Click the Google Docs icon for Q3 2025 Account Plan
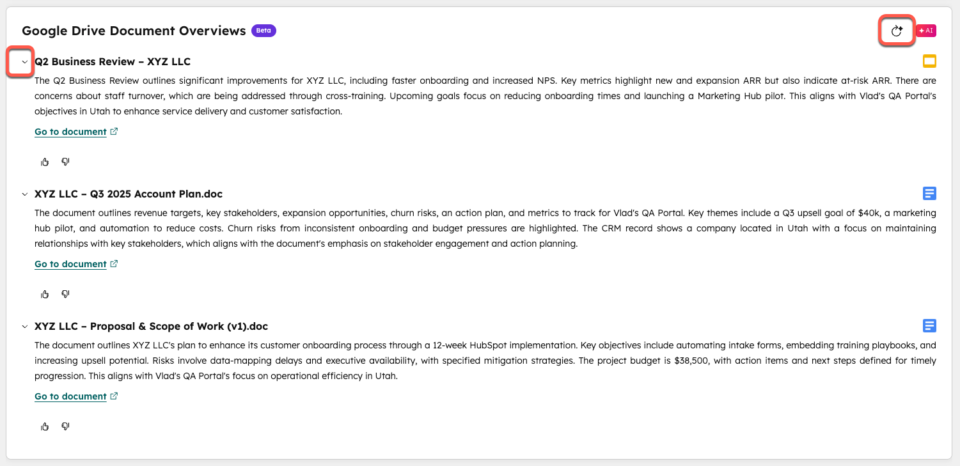The image size is (960, 466). (x=929, y=194)
